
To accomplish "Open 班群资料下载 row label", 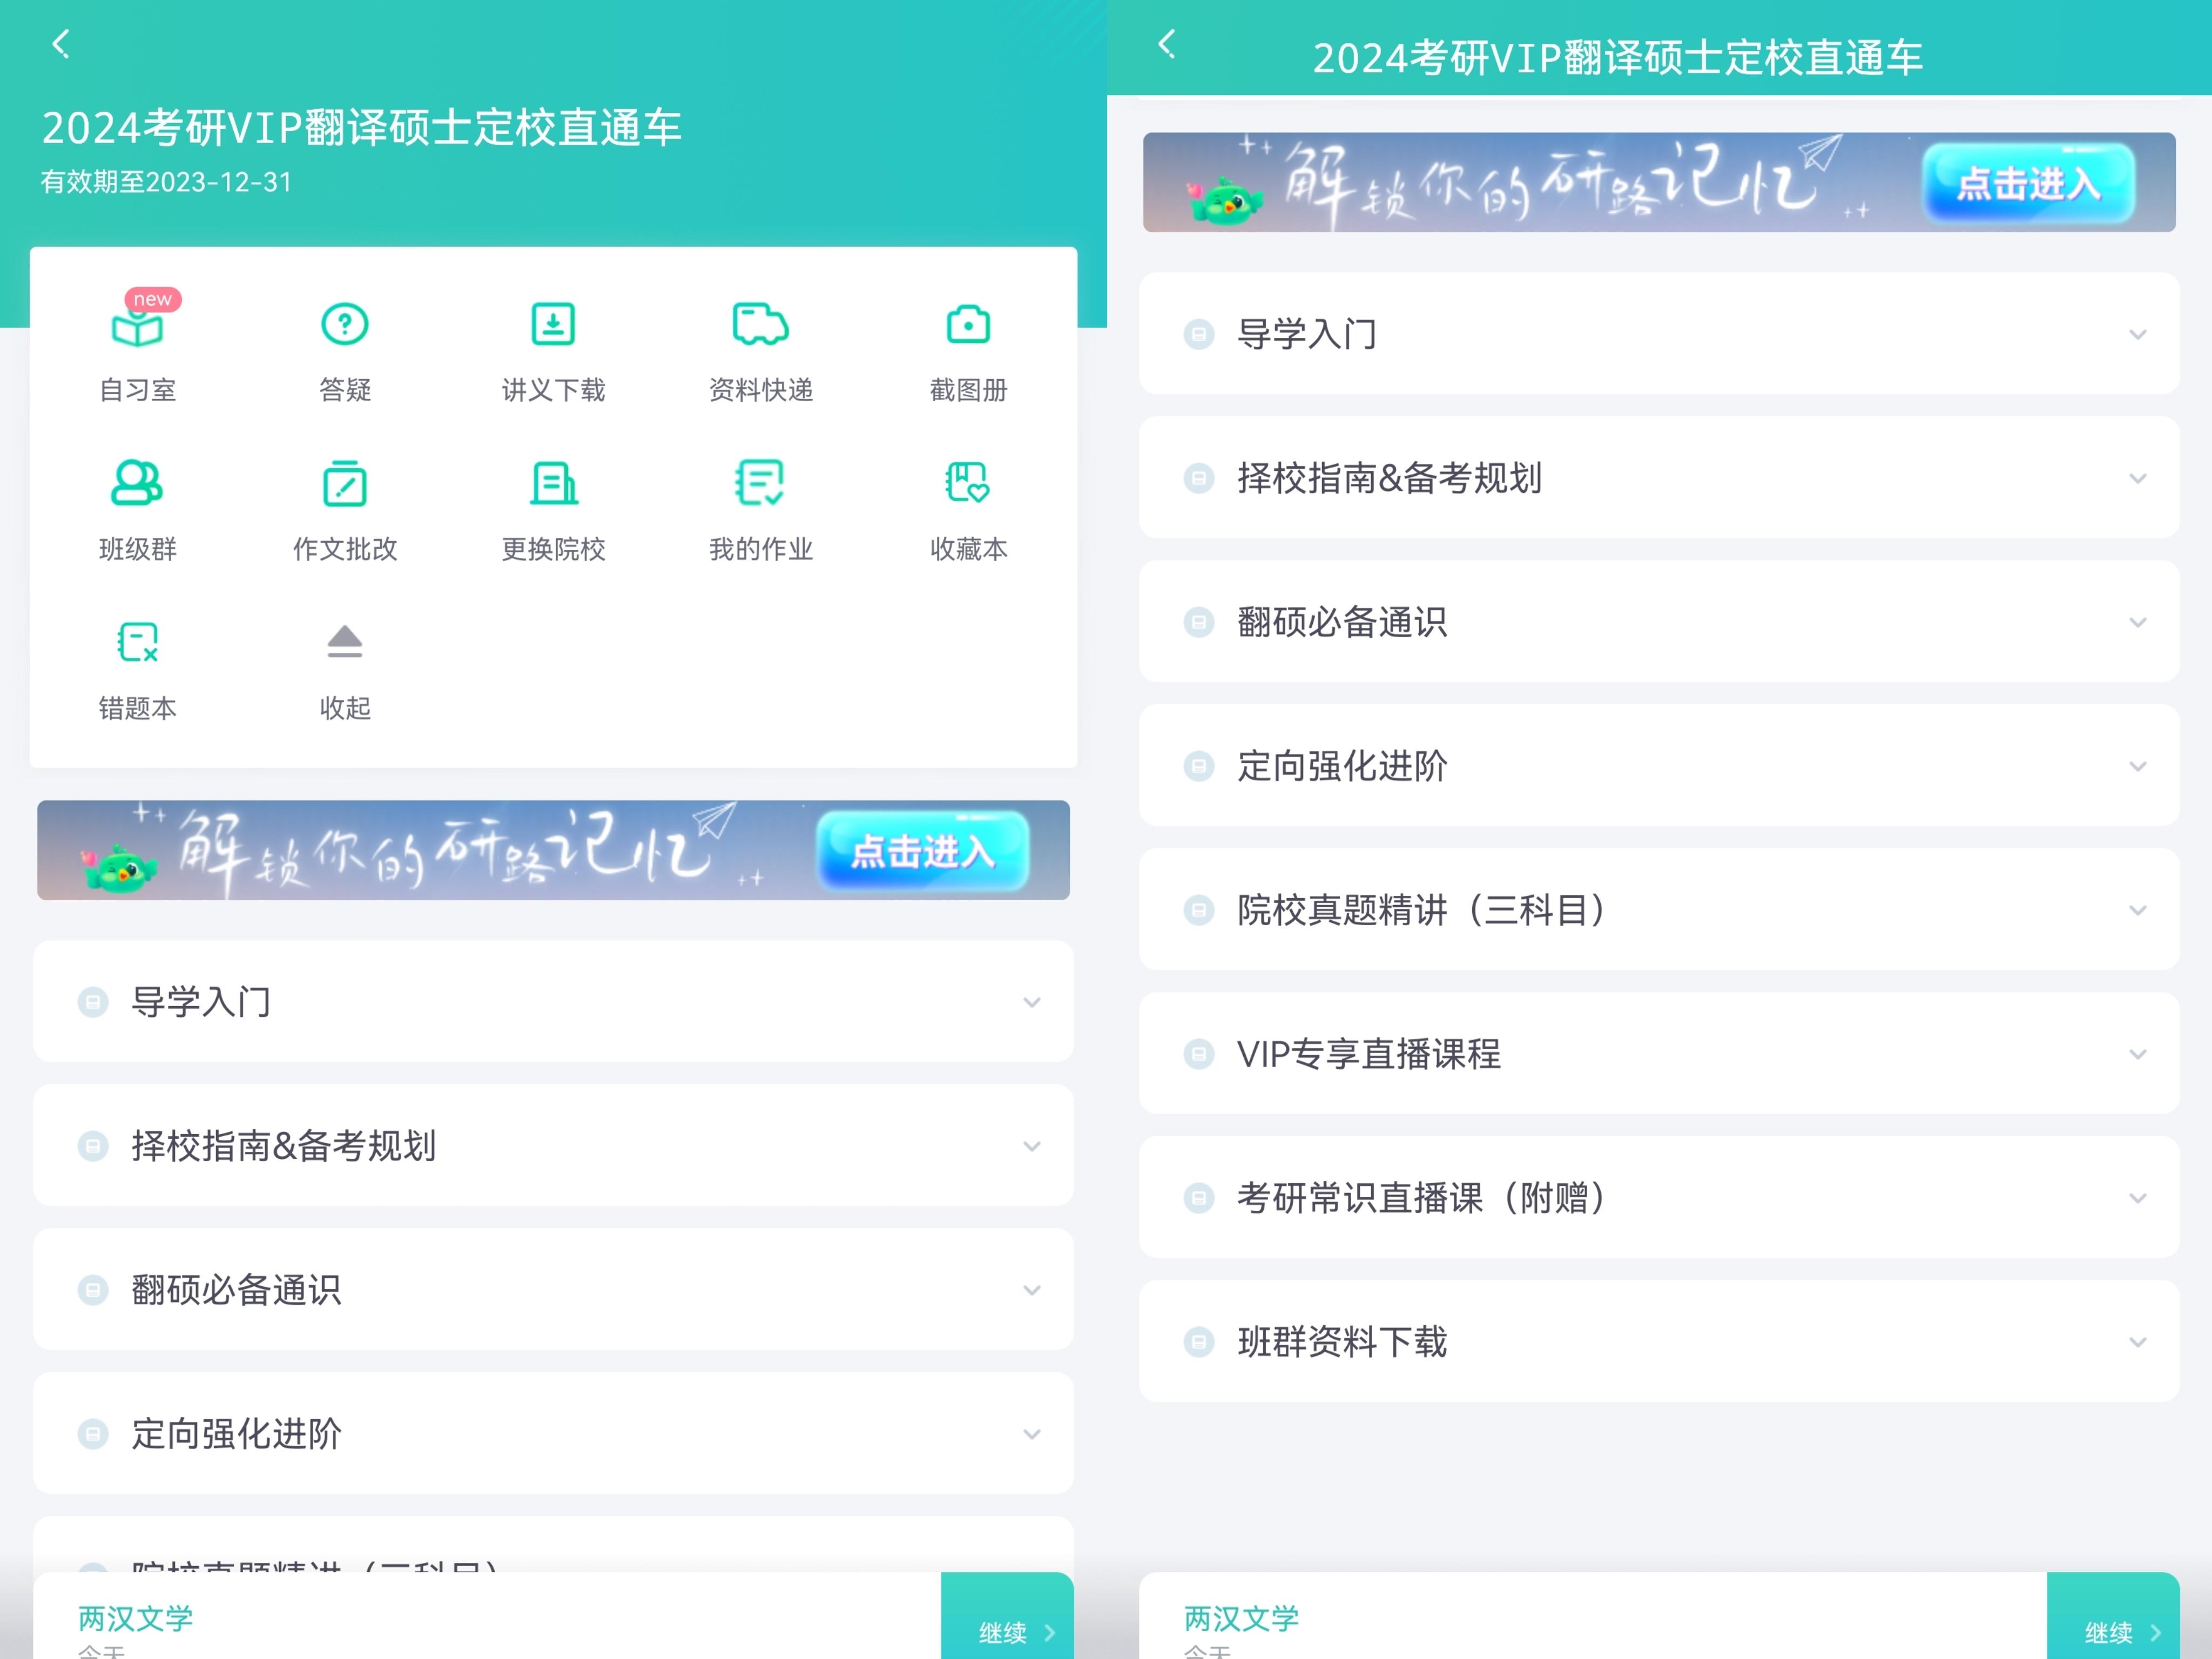I will [x=1342, y=1342].
